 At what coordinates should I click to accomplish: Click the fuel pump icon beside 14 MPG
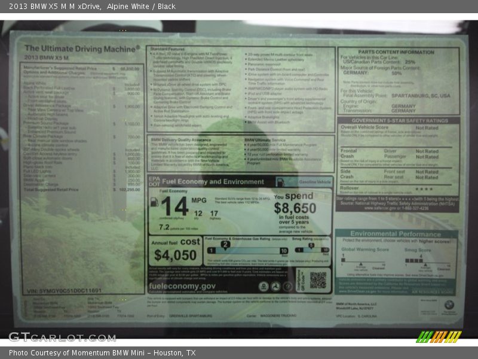click(155, 202)
